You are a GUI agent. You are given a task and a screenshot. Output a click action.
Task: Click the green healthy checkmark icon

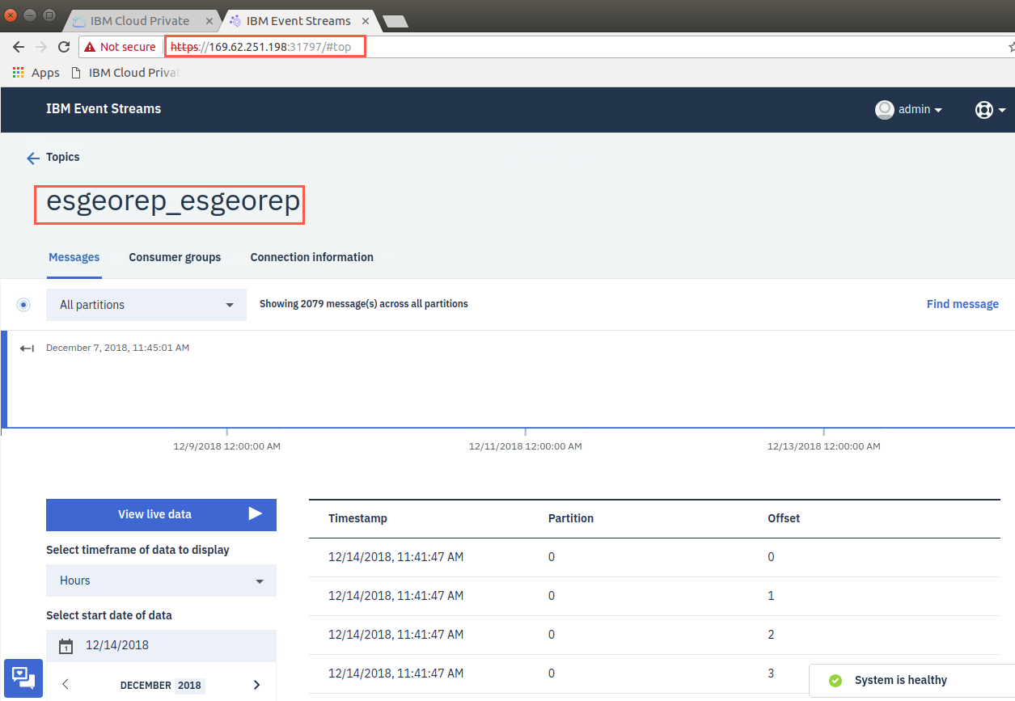[x=835, y=680]
